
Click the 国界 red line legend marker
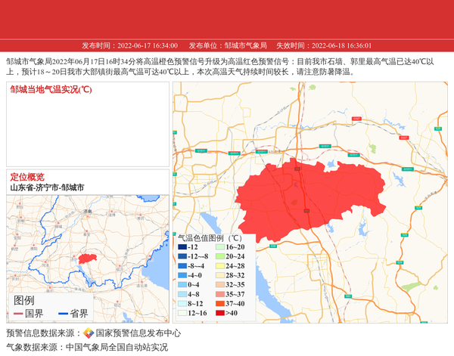(18, 314)
